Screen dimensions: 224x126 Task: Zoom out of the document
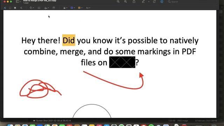click(x=118, y=1)
